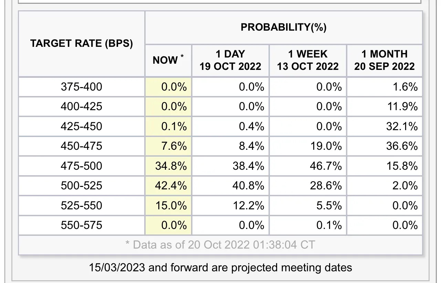Select the 450-475 target rate row label
This screenshot has width=442, height=283.
(x=82, y=146)
